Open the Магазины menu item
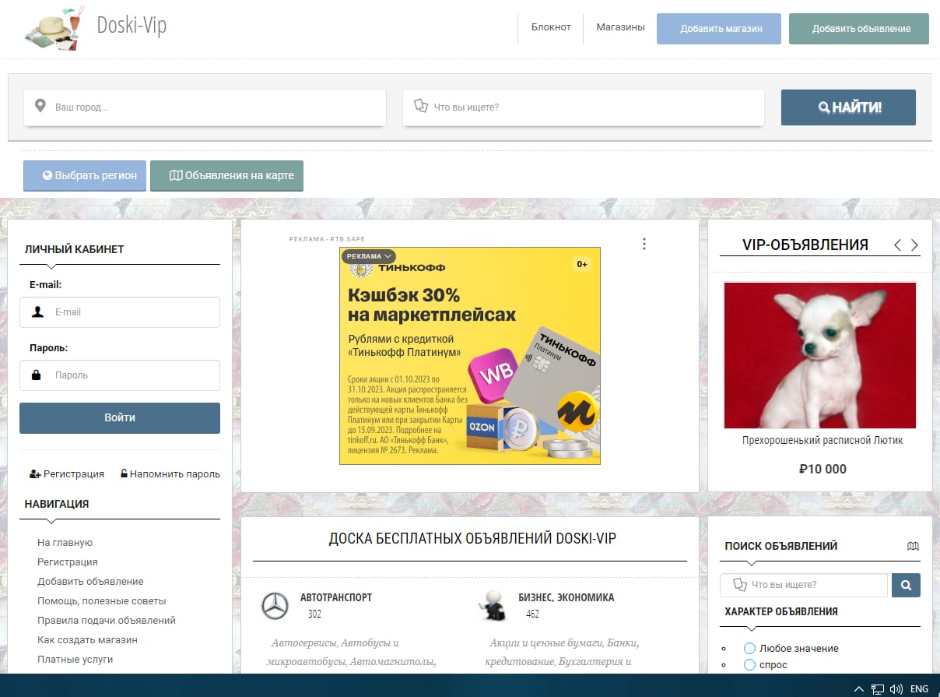 tap(620, 27)
